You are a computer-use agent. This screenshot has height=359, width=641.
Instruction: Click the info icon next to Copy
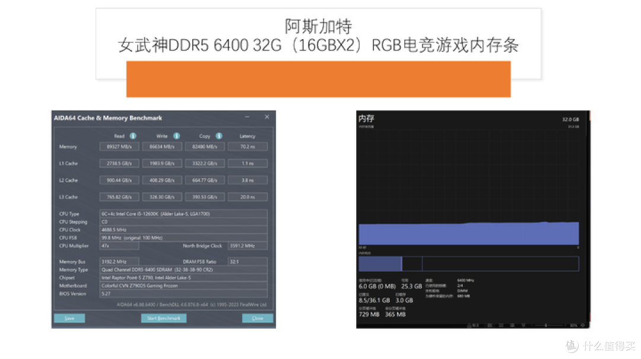[x=218, y=136]
